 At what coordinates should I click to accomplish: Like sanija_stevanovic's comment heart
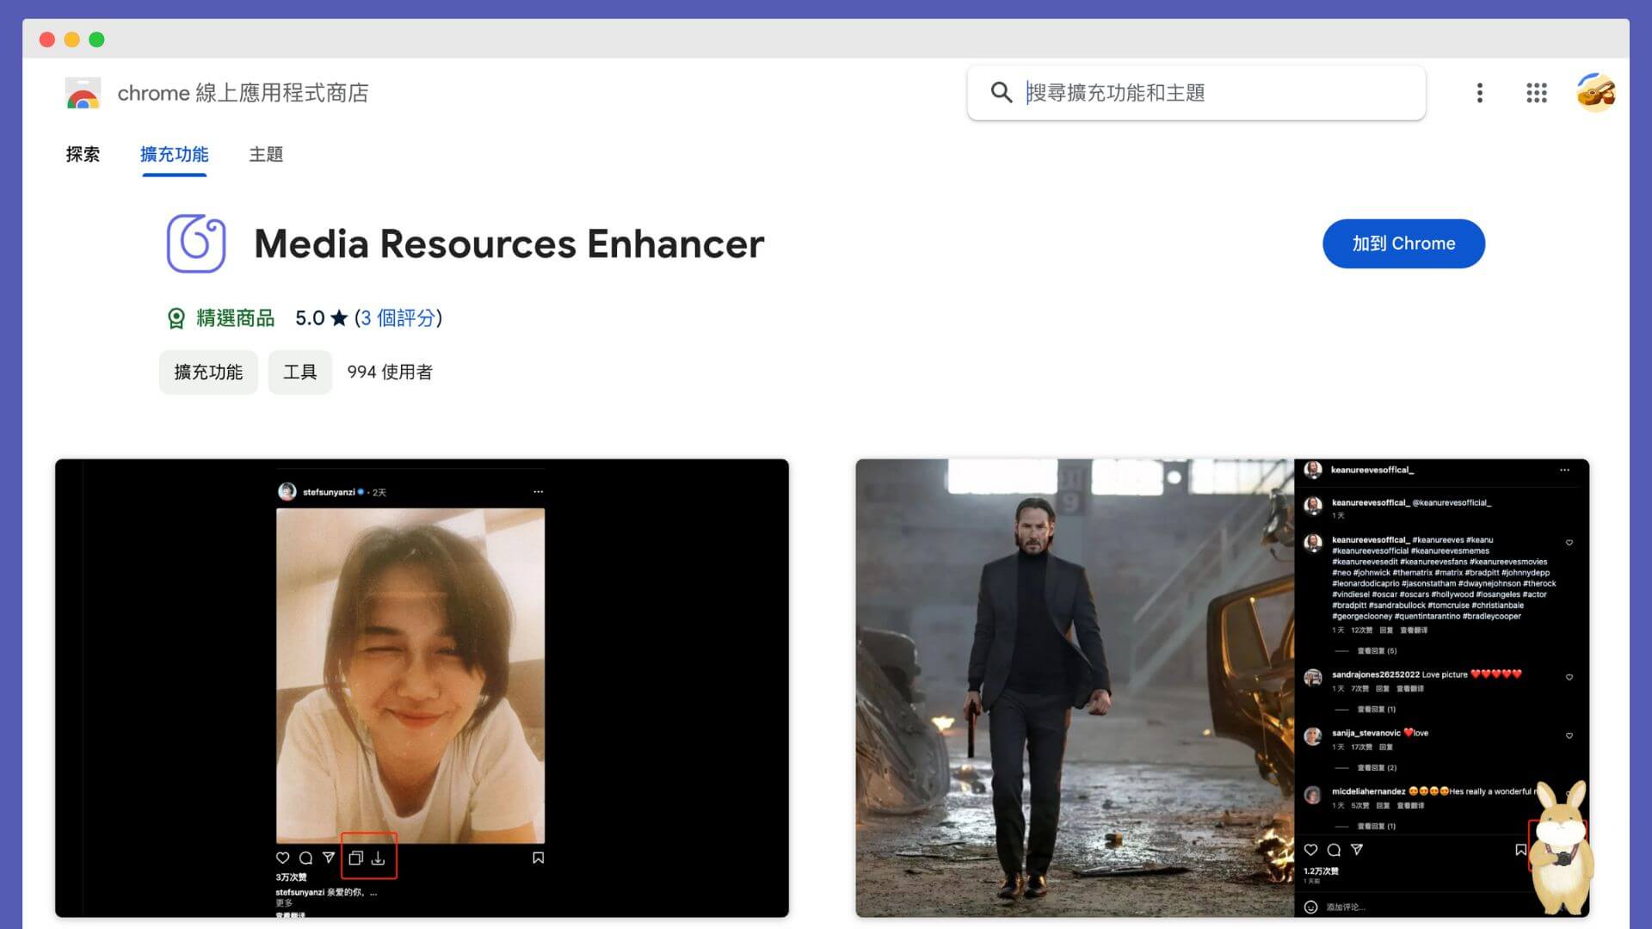(x=1569, y=735)
